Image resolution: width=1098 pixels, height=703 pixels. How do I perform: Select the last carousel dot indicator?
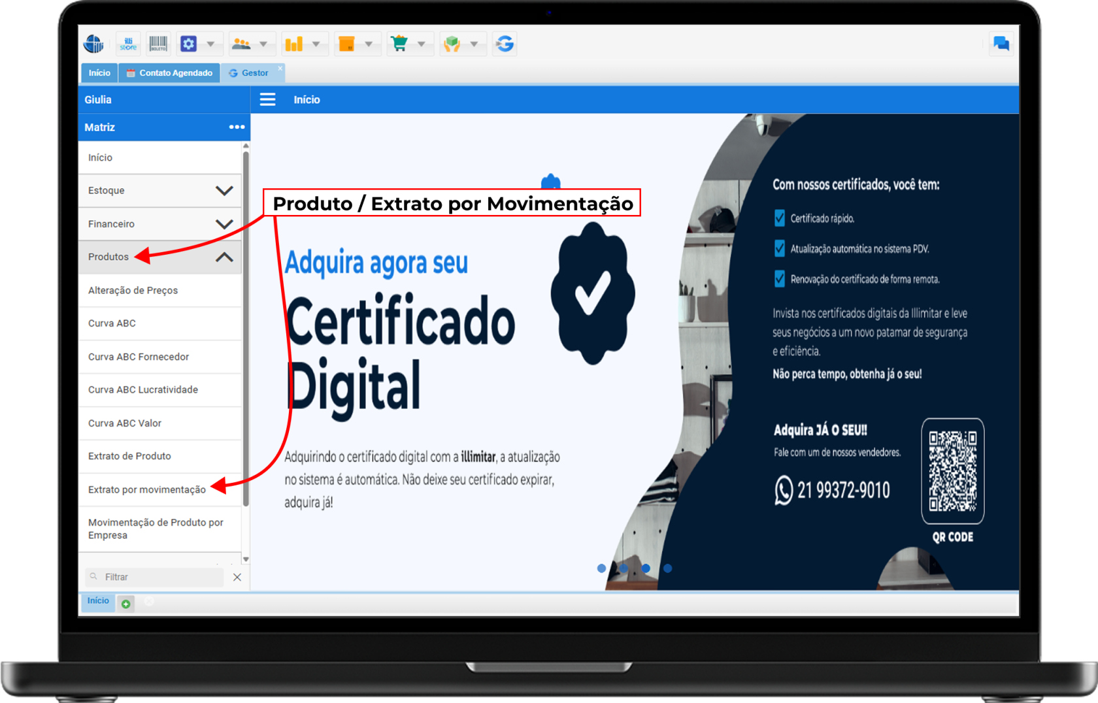(x=667, y=568)
